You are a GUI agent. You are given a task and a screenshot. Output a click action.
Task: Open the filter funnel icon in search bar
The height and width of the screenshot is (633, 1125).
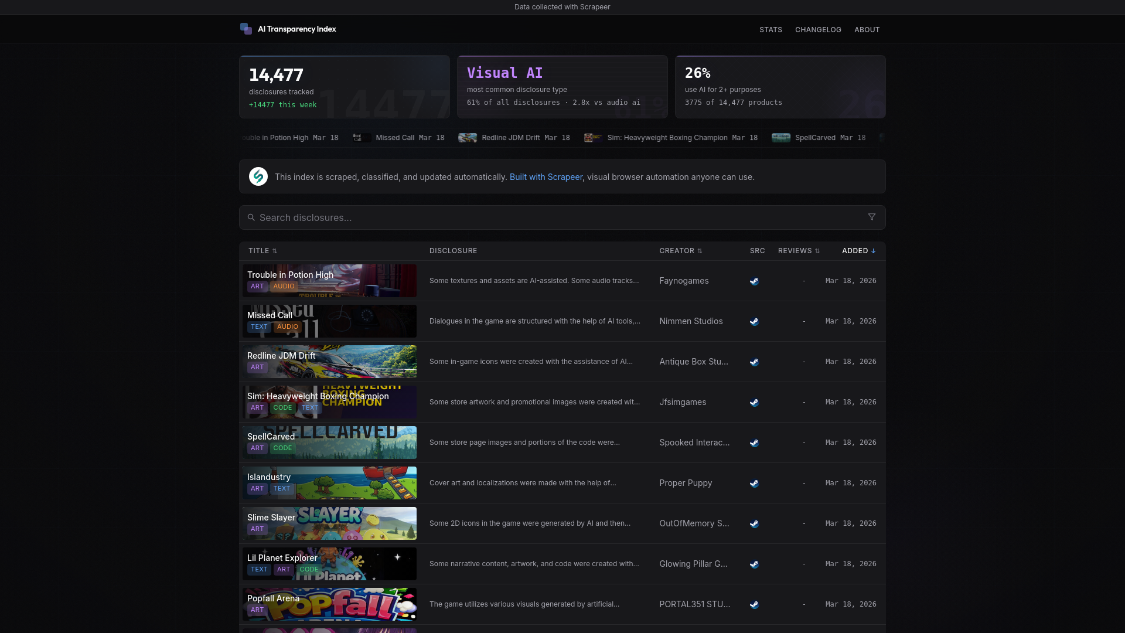click(872, 217)
